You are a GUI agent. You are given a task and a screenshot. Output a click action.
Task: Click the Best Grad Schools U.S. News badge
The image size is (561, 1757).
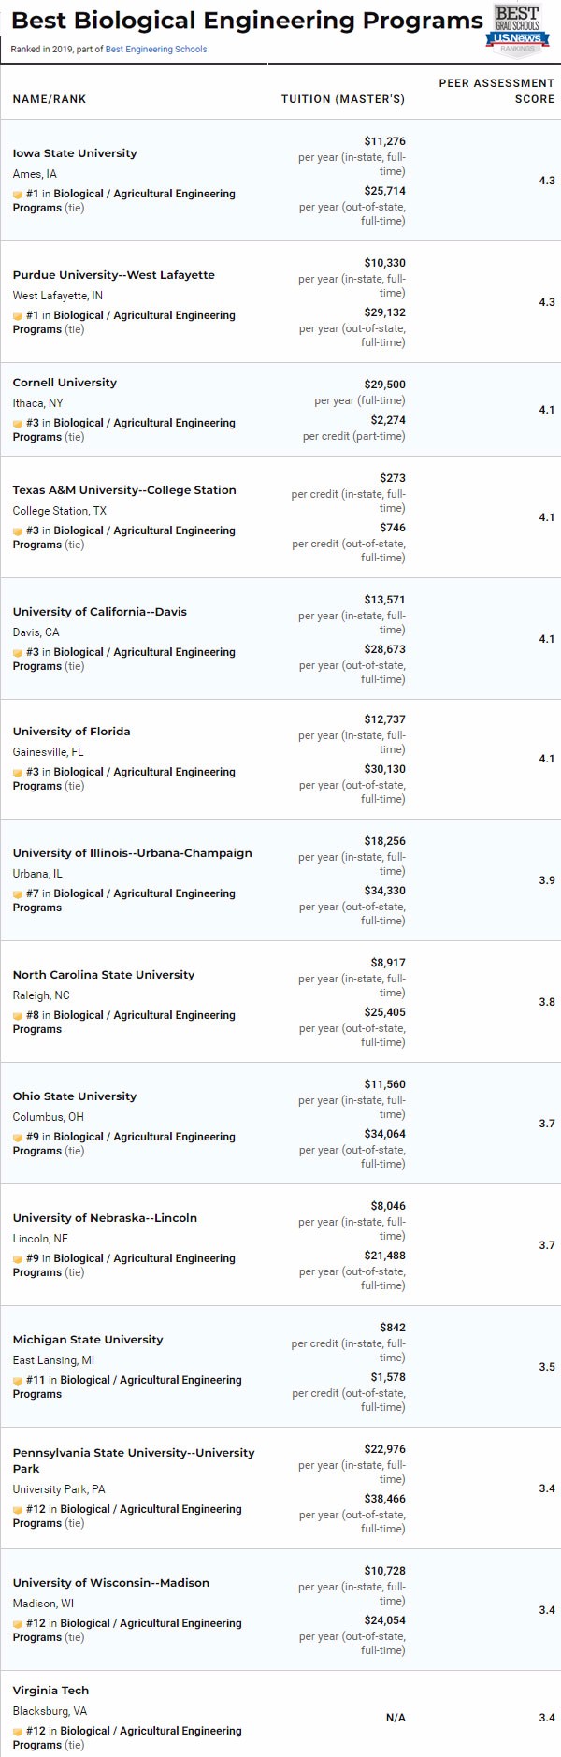coord(517,29)
